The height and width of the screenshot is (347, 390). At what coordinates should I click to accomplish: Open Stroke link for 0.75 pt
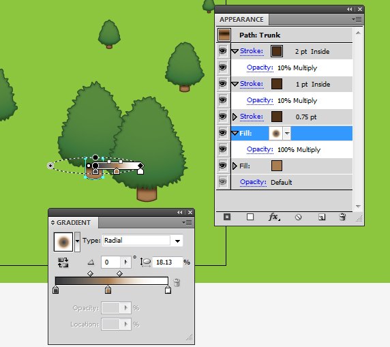coord(252,116)
